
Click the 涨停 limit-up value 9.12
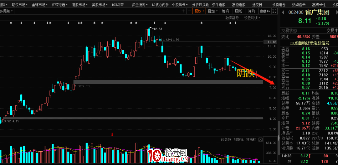click(x=306, y=124)
